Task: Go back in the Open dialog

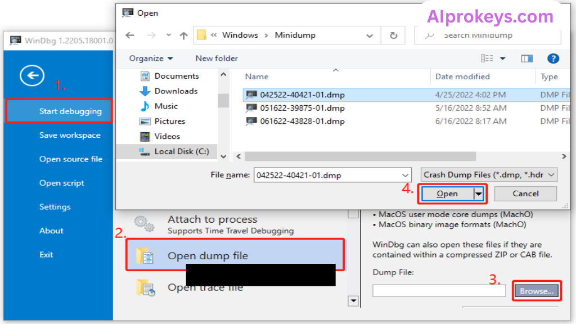Action: coord(130,35)
